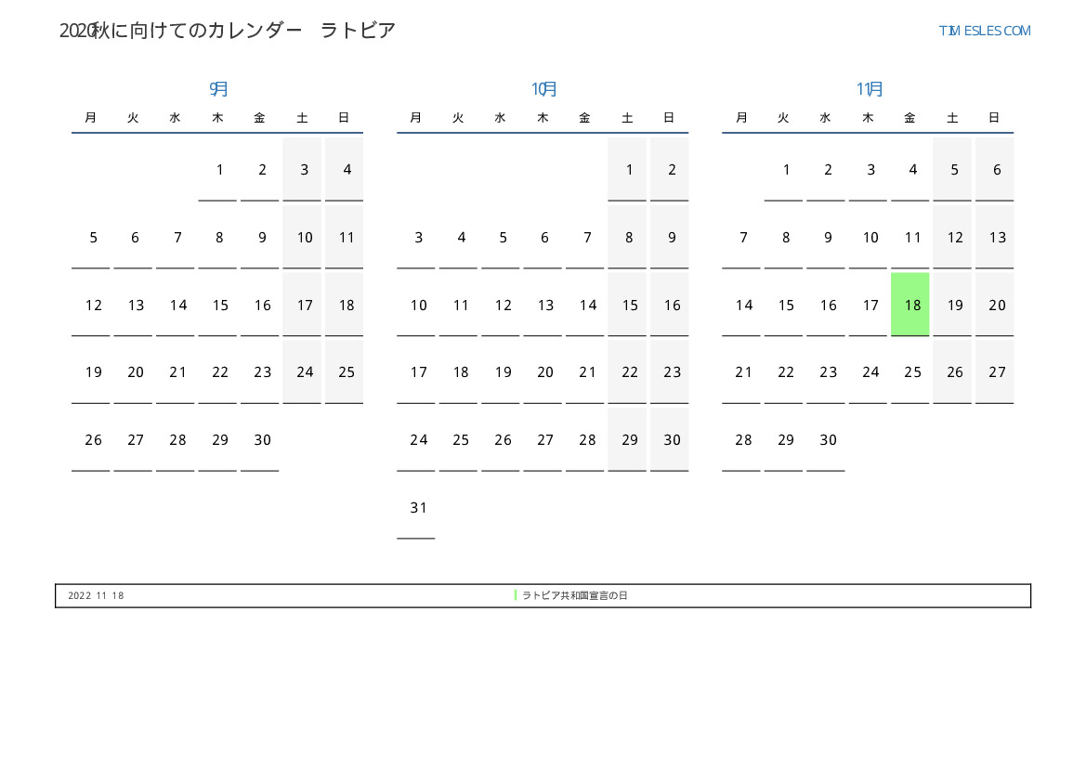
Task: Select November 25
Action: (x=910, y=371)
